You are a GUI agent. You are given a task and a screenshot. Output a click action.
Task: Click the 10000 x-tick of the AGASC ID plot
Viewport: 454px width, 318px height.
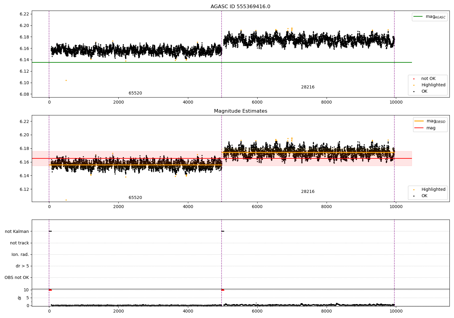(x=396, y=102)
